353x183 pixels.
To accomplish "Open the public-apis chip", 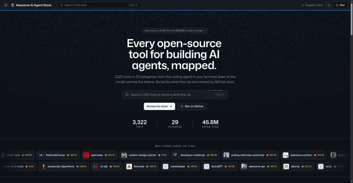I will pyautogui.click(x=18, y=155).
